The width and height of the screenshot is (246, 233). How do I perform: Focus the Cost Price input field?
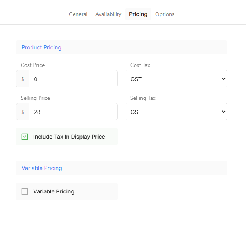click(73, 79)
